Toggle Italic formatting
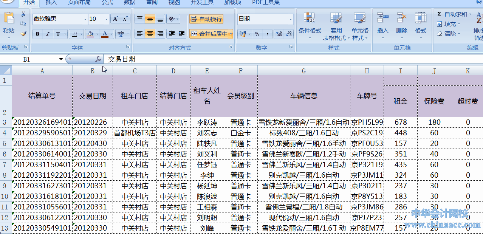The image size is (483, 234). pyautogui.click(x=48, y=34)
